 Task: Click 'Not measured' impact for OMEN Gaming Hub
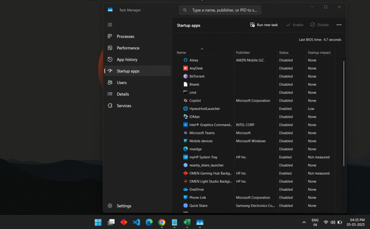[319, 173]
